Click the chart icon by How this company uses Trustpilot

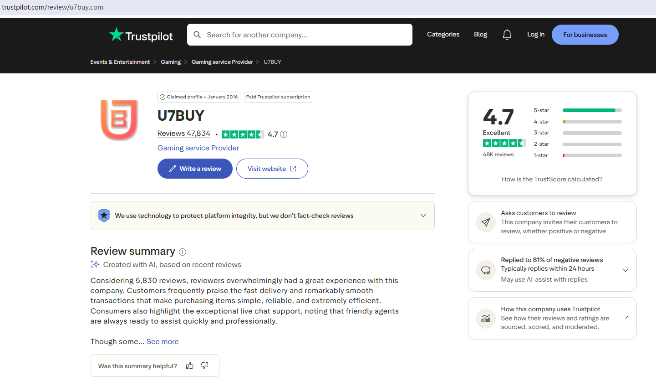click(486, 319)
